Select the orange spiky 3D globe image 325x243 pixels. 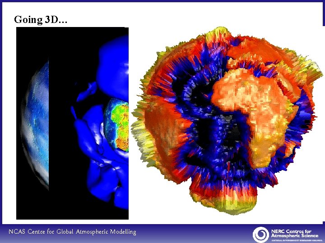click(x=227, y=121)
